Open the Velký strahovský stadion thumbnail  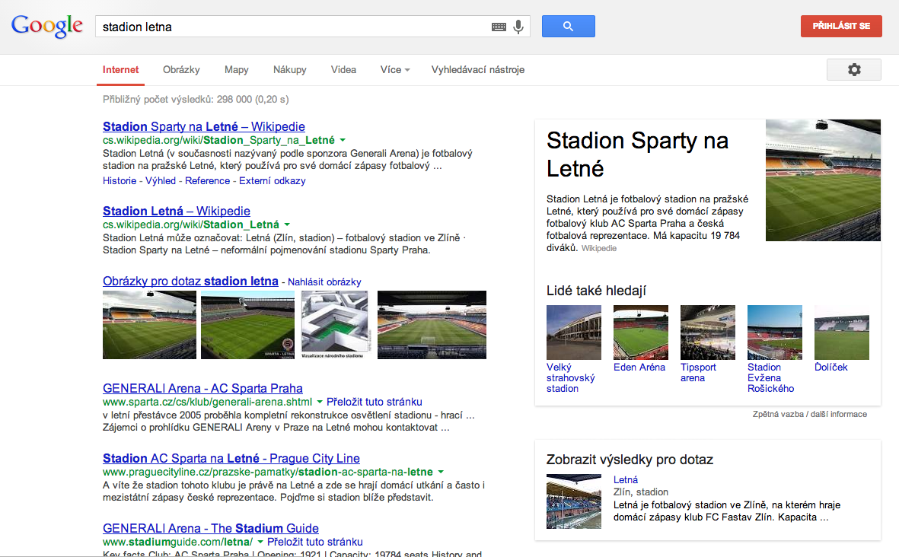pyautogui.click(x=574, y=333)
